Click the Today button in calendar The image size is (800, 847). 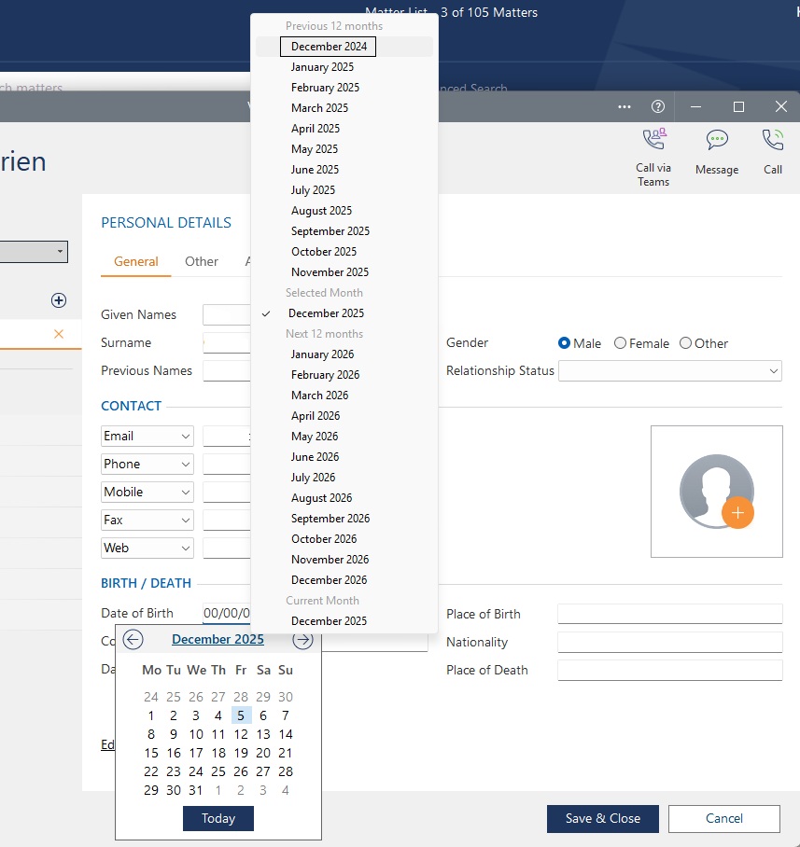(218, 818)
